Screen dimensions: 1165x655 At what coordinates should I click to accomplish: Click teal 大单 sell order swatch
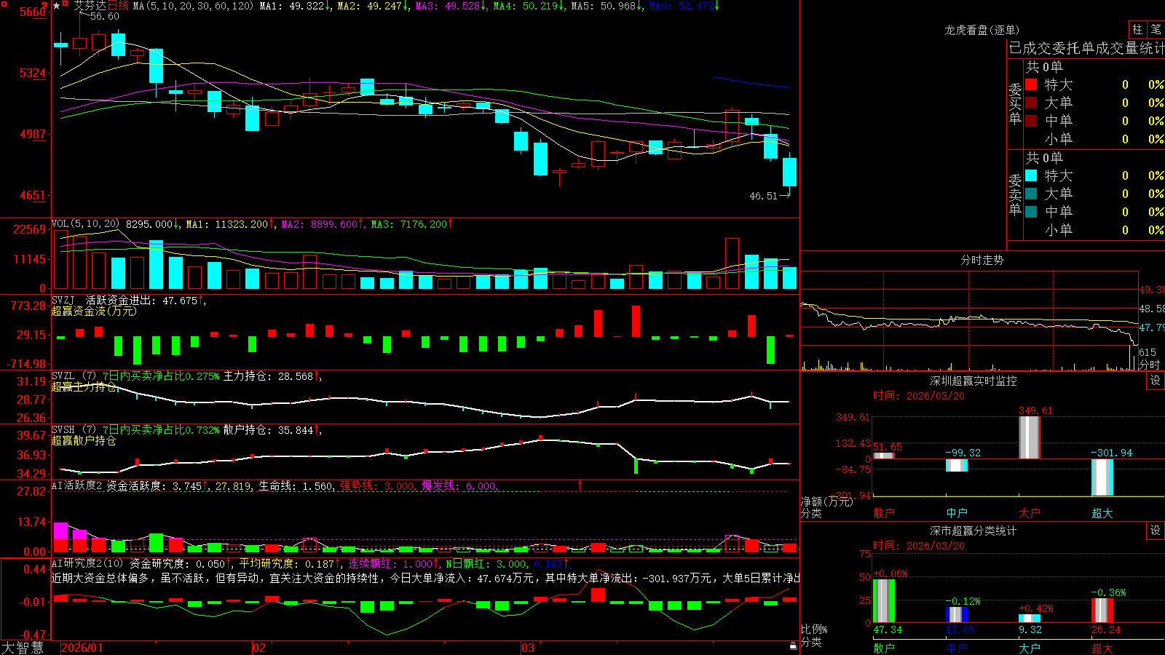click(1031, 194)
